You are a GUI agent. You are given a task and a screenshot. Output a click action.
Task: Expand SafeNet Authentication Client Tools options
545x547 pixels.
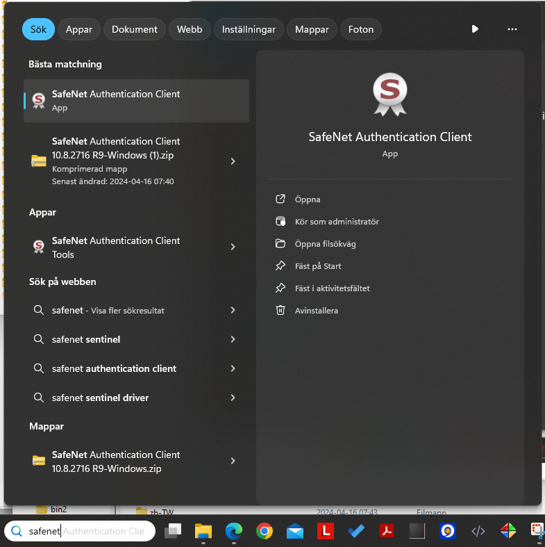233,247
